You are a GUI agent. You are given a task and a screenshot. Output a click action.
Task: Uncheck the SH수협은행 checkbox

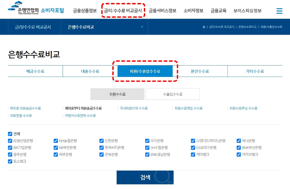pyautogui.click(x=147, y=147)
